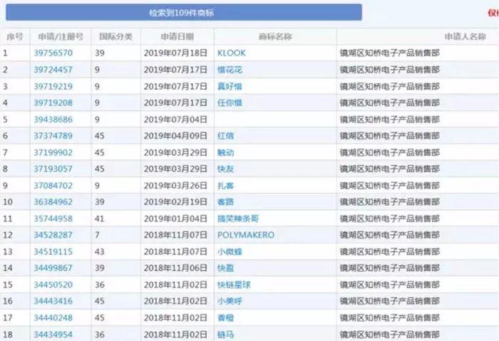
Task: Open the 真好惜 trademark link
Action: pos(230,86)
